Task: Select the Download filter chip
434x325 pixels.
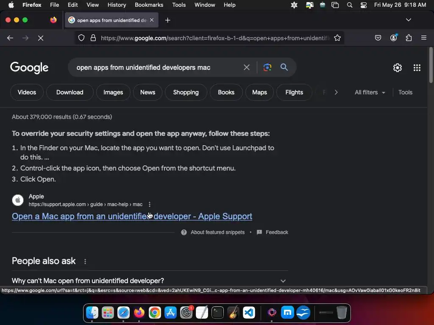Action: 70,92
